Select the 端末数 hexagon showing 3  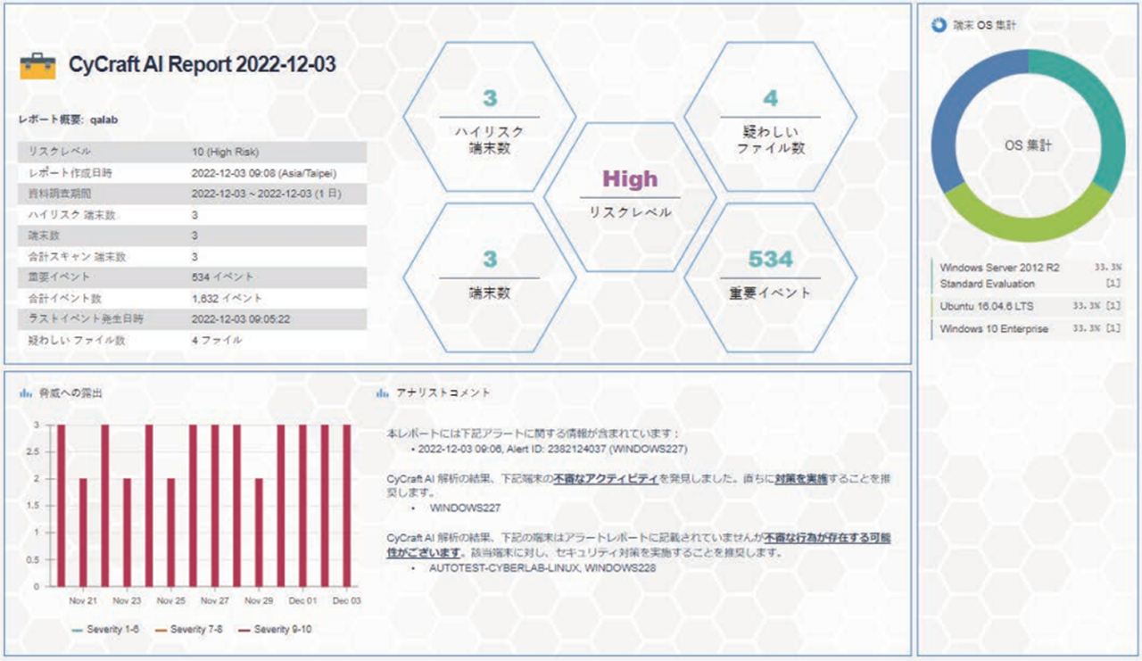coord(489,277)
